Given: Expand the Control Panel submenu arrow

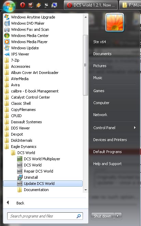Looking at the screenshot, I should (135, 128).
